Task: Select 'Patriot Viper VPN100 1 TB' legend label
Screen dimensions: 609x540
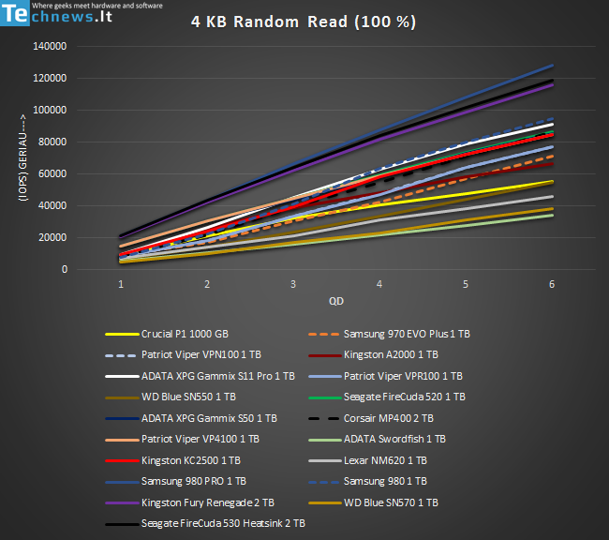Action: [x=201, y=355]
